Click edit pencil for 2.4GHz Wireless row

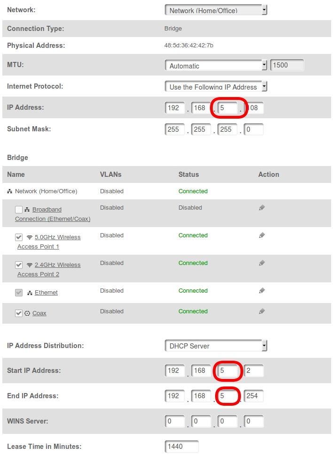point(262,263)
